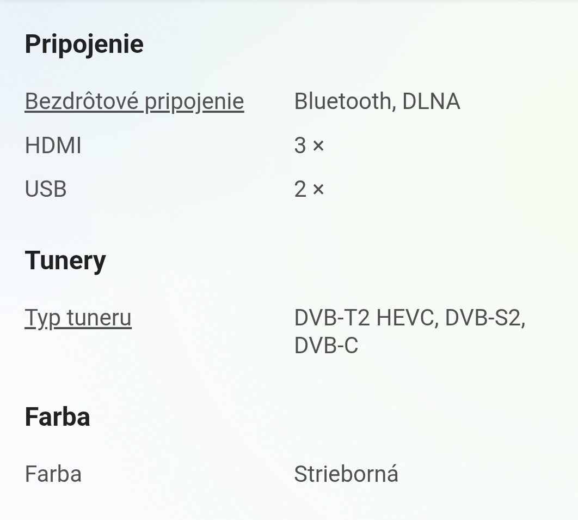The image size is (578, 520).
Task: Select the Pripojenie section heading
Action: click(x=84, y=44)
